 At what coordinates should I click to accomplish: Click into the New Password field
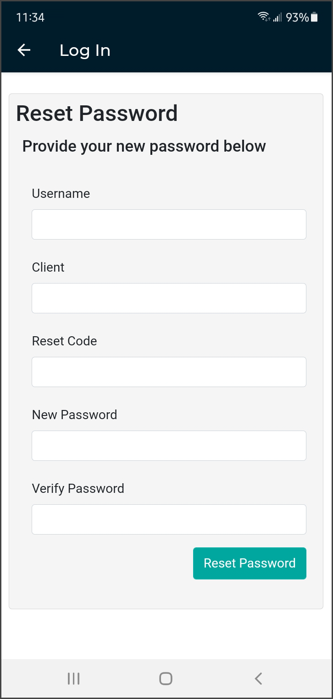[169, 446]
